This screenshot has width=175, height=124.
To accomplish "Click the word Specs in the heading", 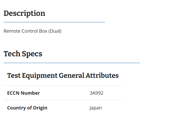I will pyautogui.click(x=32, y=54).
